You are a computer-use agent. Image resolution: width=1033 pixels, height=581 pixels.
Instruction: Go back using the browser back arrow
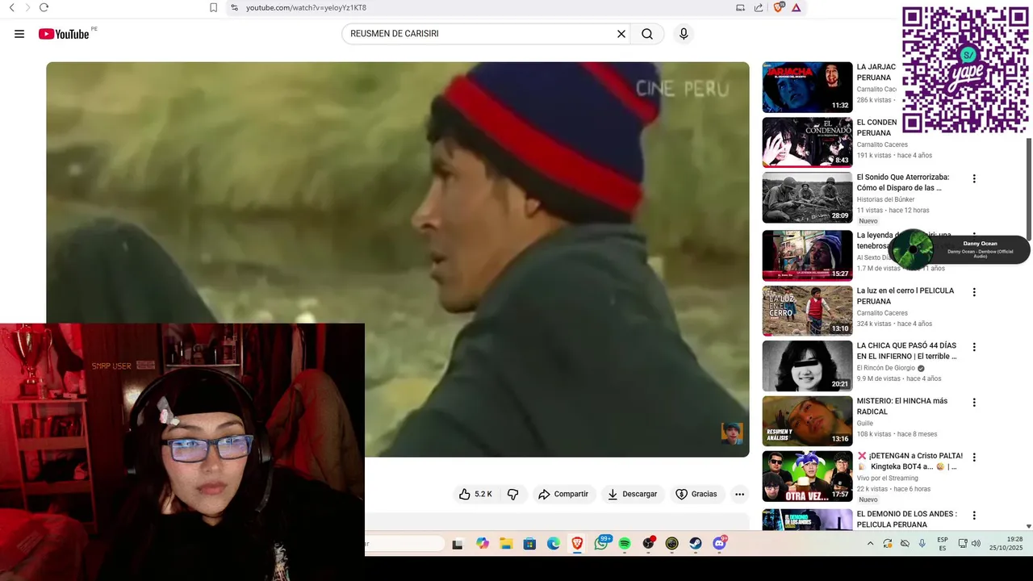(11, 7)
